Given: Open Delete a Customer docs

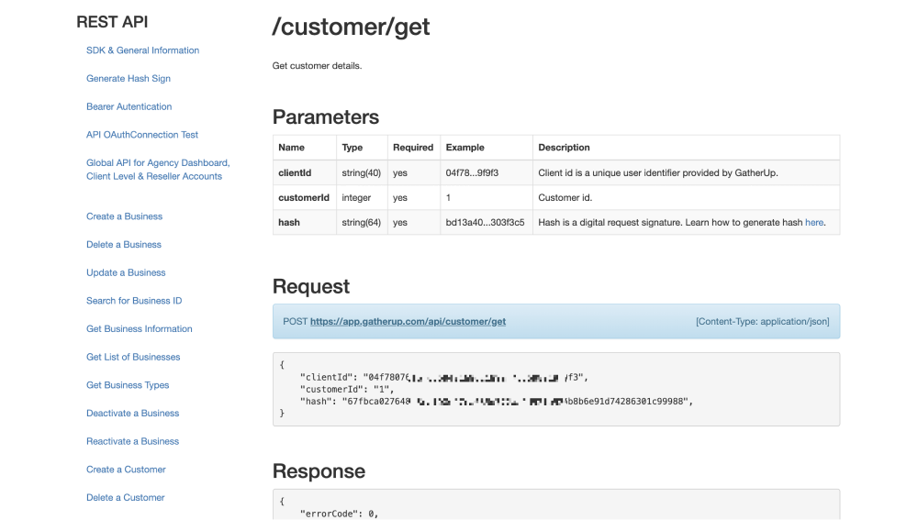Looking at the screenshot, I should coord(126,498).
